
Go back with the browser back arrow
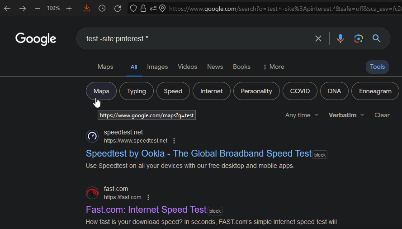[x=7, y=9]
